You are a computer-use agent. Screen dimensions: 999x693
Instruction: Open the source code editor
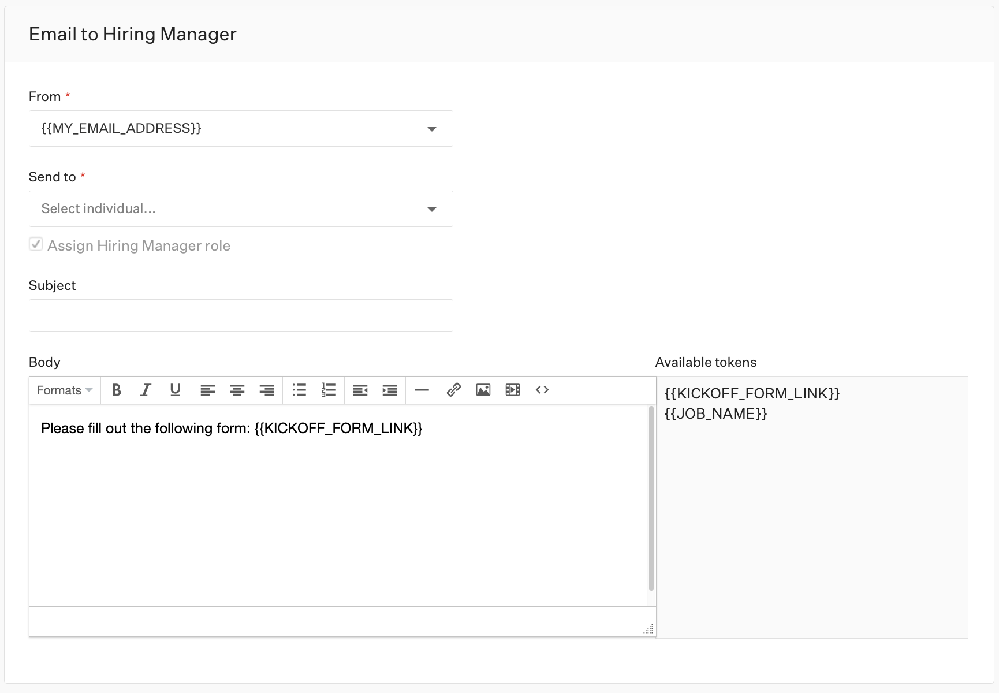pyautogui.click(x=542, y=390)
